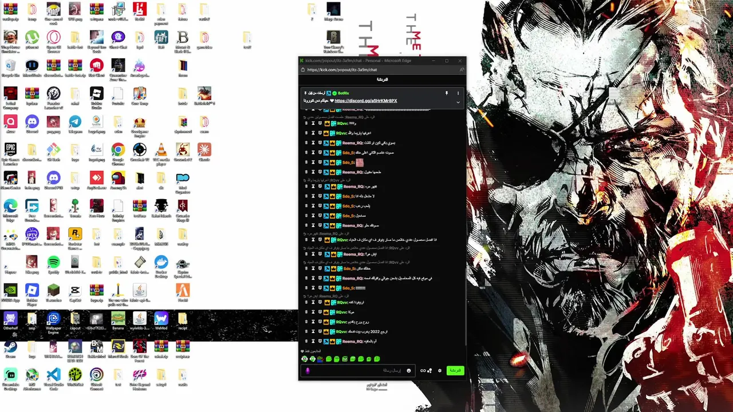Open Claude desktop shortcut

(204, 152)
